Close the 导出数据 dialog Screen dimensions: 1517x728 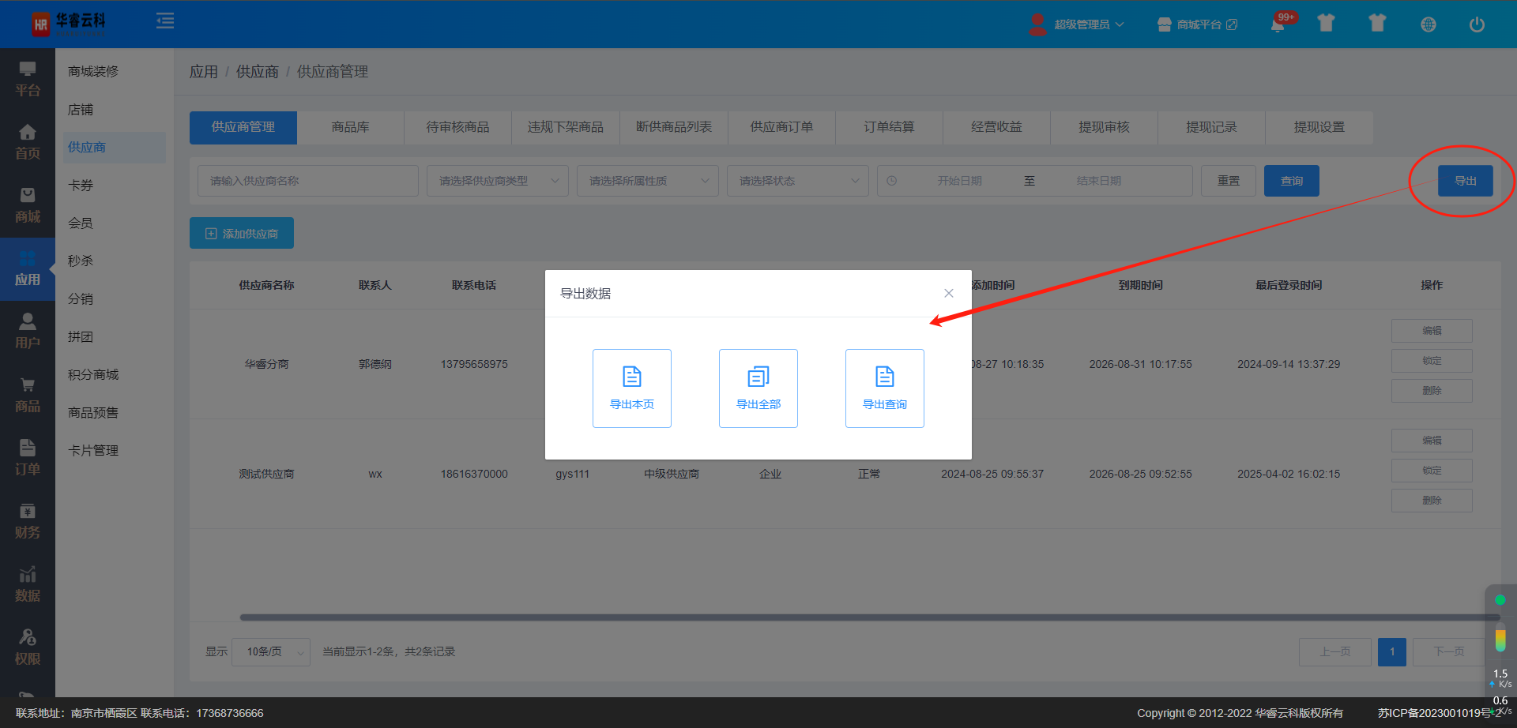[x=948, y=293]
